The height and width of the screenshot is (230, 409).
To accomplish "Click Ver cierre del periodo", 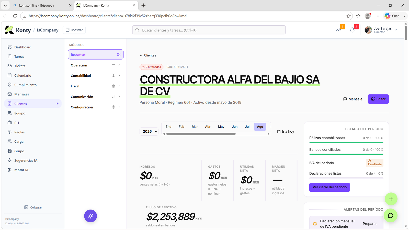I will coord(330,187).
